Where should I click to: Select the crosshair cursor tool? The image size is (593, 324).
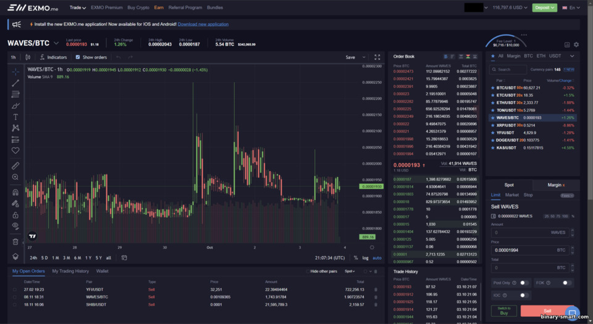pos(15,72)
